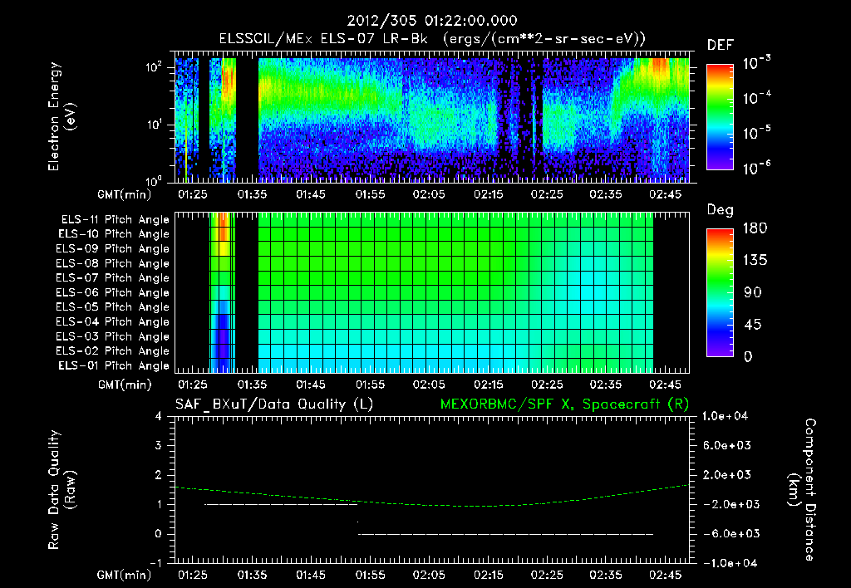Screen dimensions: 851x588
Task: Select the ELS-07 Pitch Angle row label
Action: tap(113, 277)
